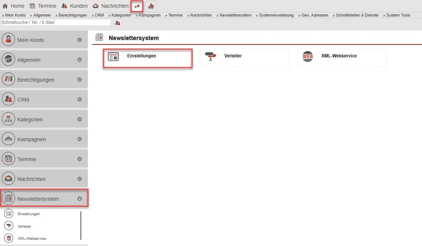Collapse the Newslettersystem sidebar section
The width and height of the screenshot is (422, 246).
pyautogui.click(x=79, y=199)
